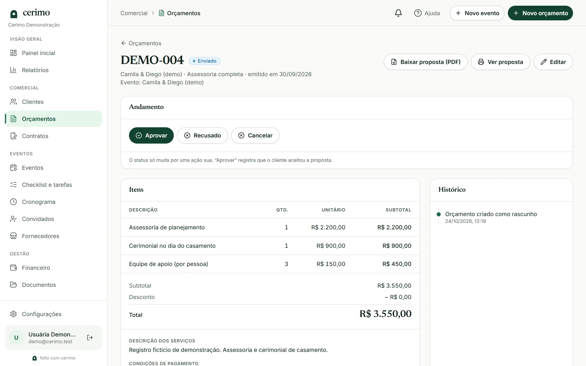This screenshot has height=366, width=586.
Task: Click the Enviado status badge
Action: (205, 61)
